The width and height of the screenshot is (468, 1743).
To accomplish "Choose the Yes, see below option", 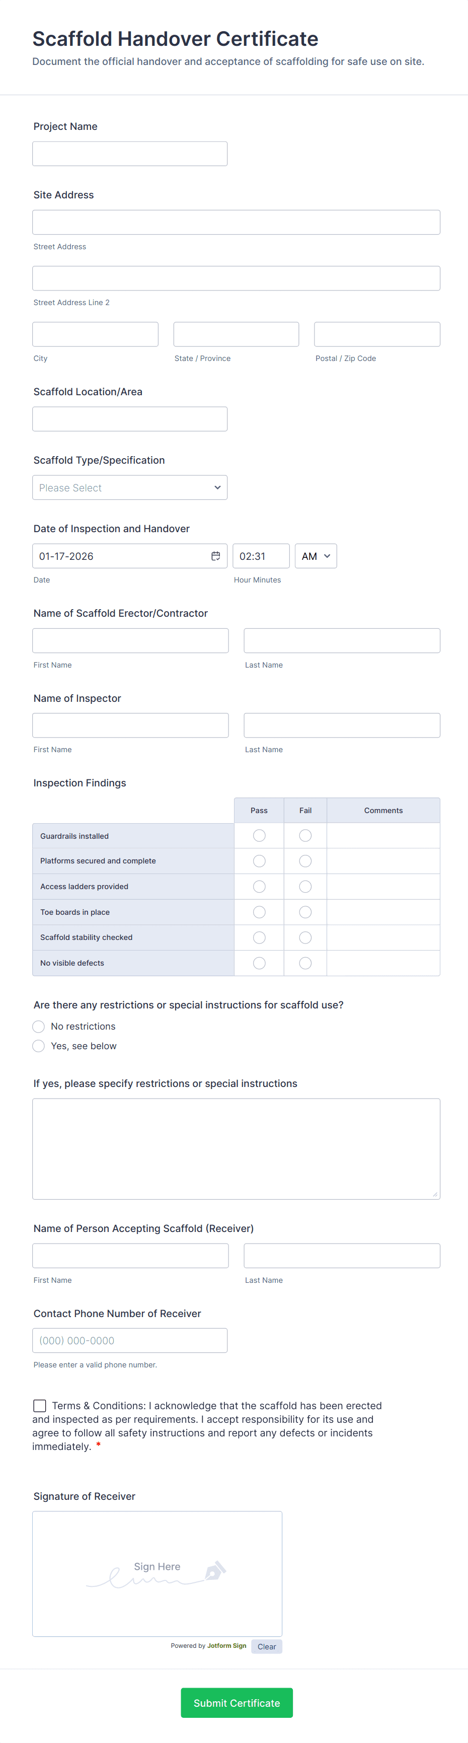I will pyautogui.click(x=39, y=1045).
